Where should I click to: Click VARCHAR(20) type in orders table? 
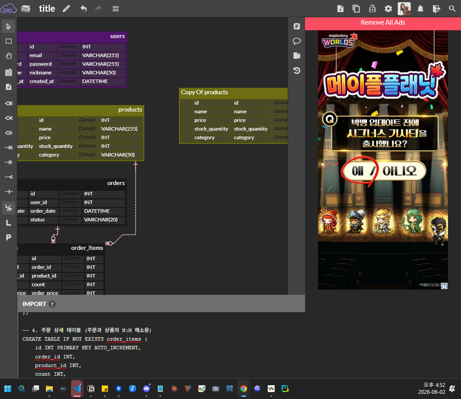[101, 220]
